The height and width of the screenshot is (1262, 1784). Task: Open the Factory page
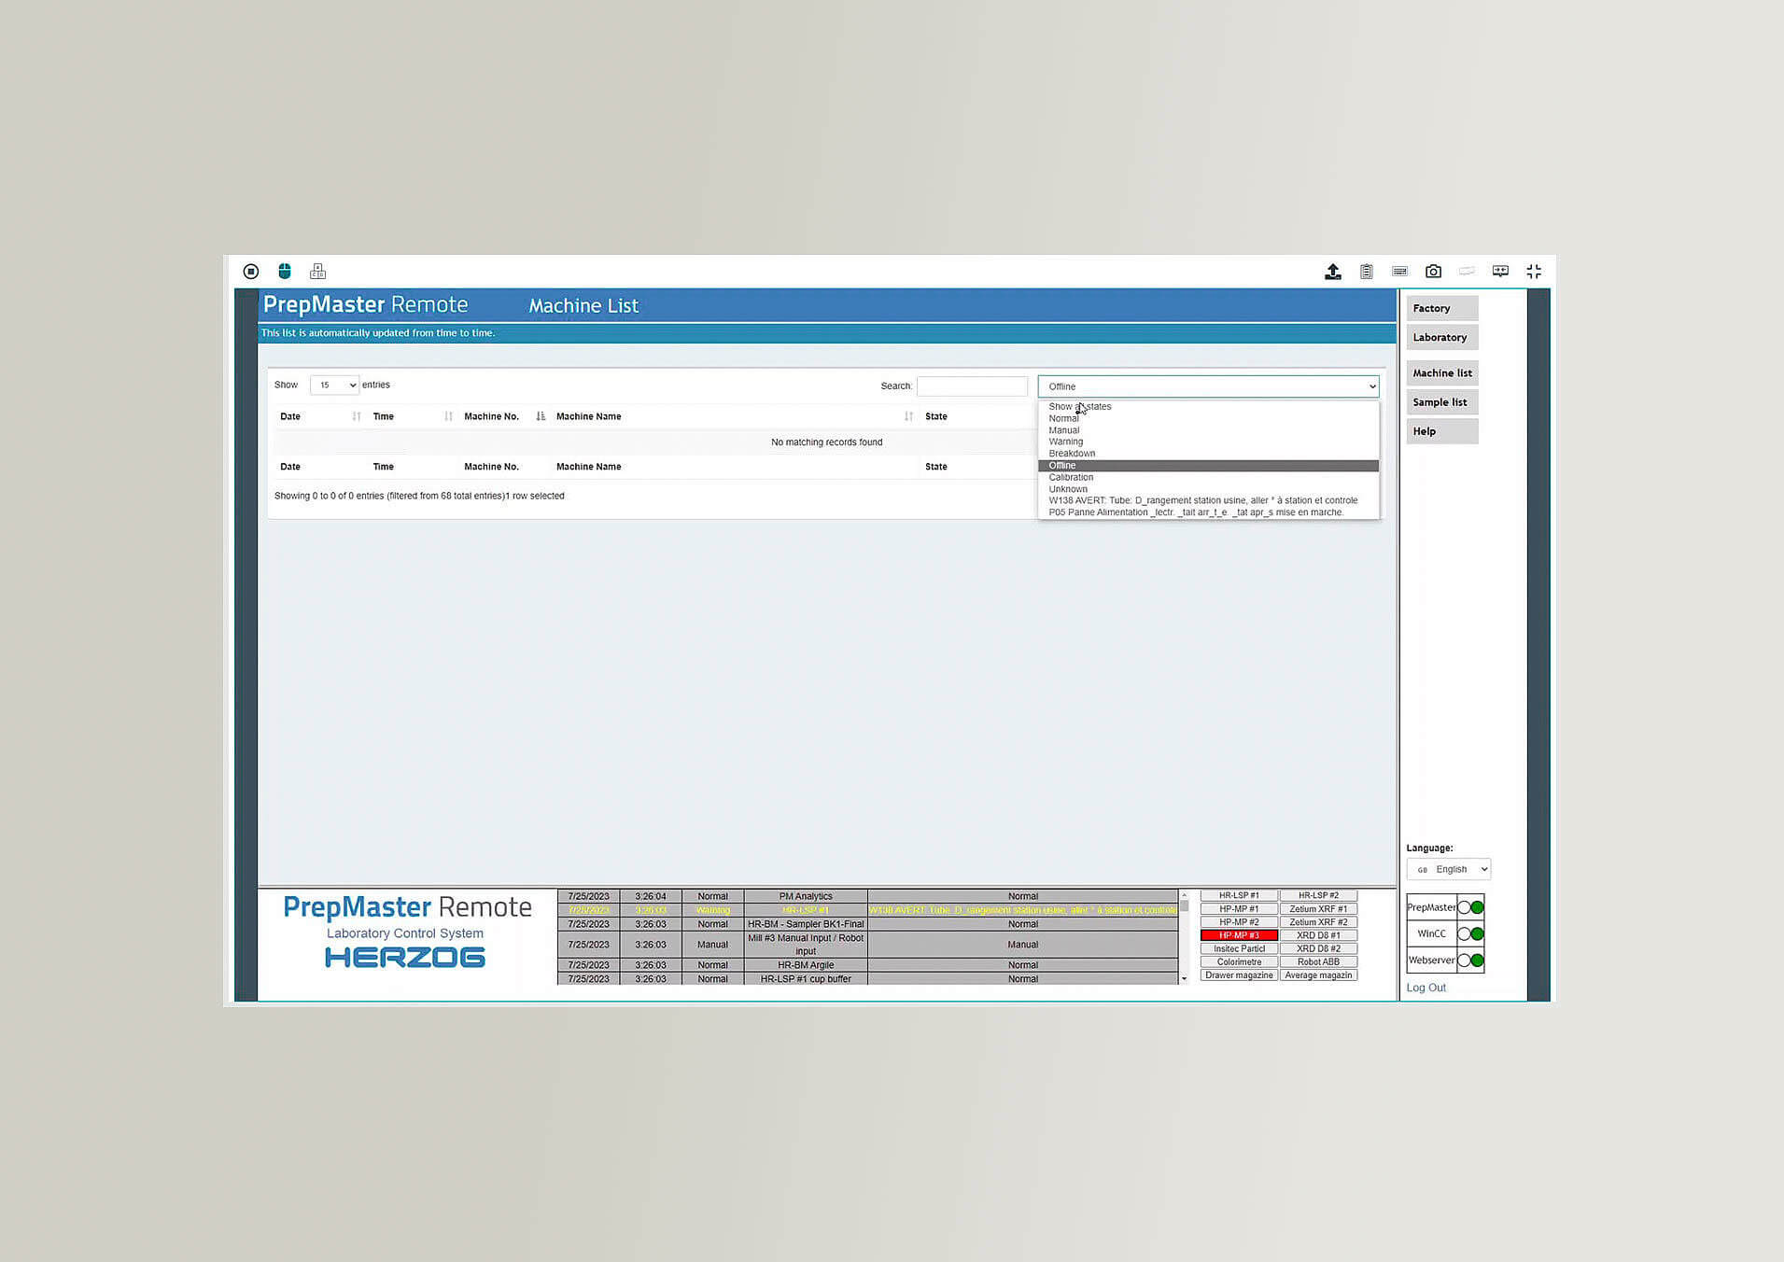(1441, 308)
